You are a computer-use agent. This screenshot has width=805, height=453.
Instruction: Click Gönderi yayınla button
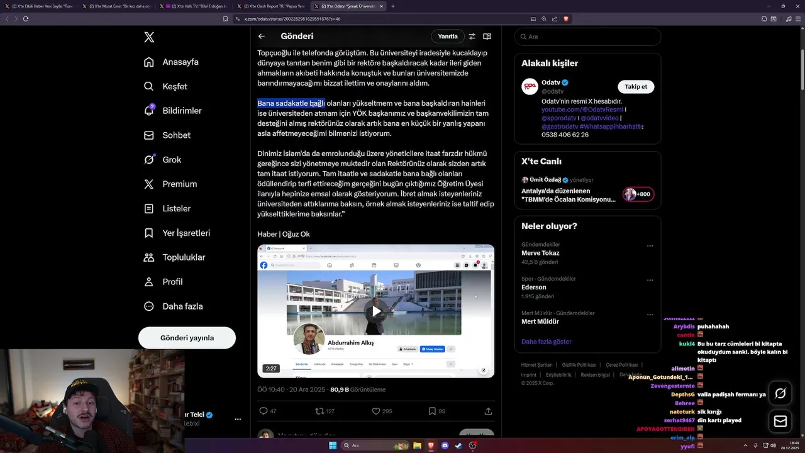(187, 338)
